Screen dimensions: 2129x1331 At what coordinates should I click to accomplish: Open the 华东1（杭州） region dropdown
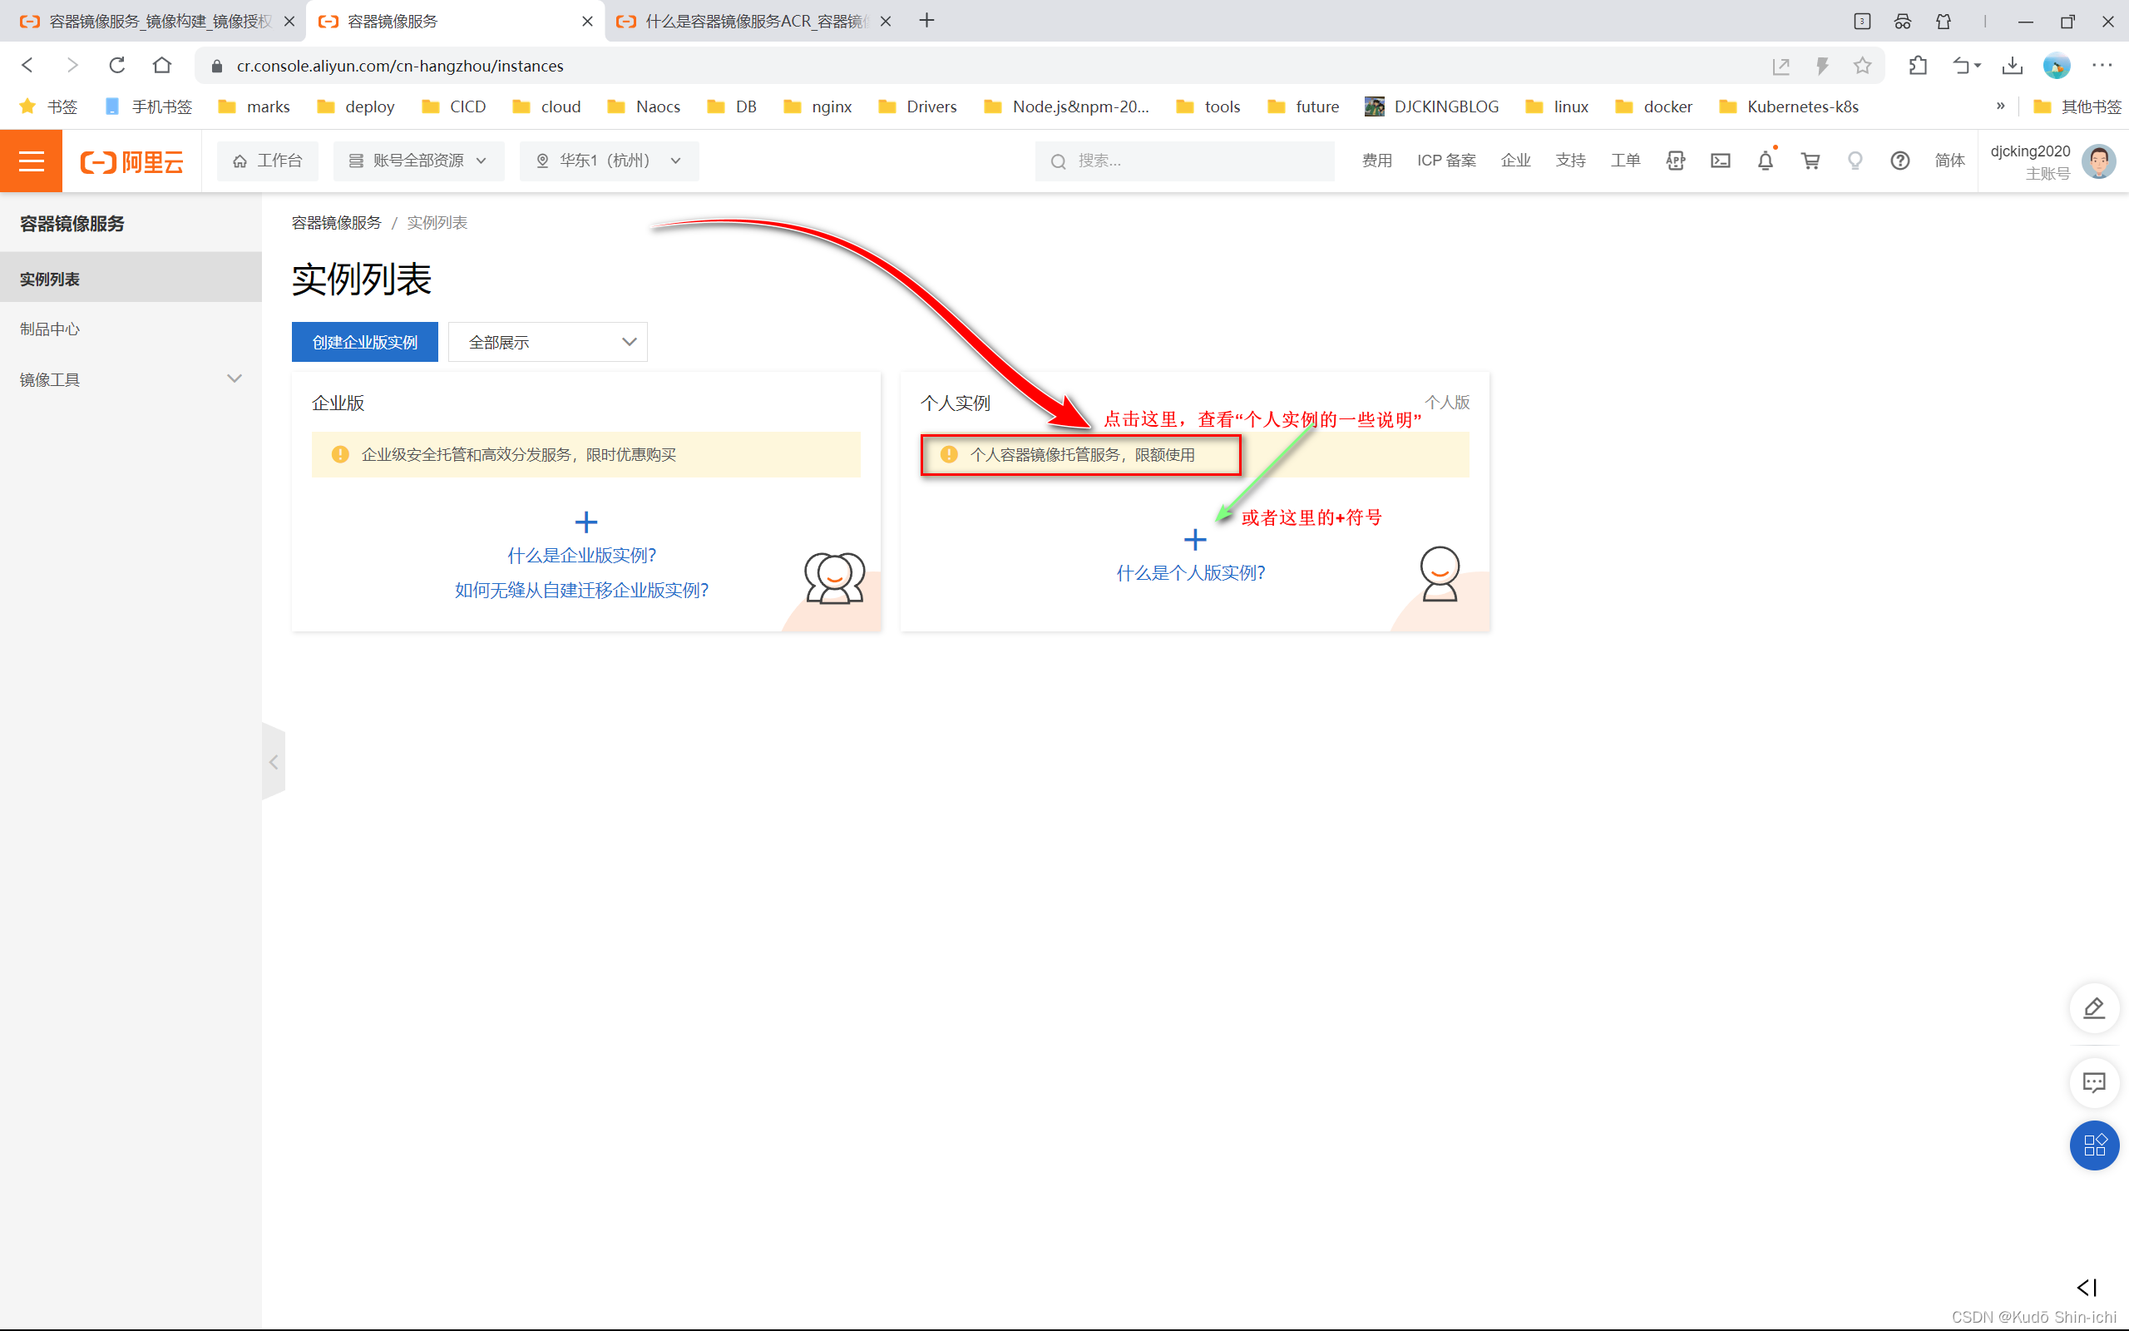609,161
